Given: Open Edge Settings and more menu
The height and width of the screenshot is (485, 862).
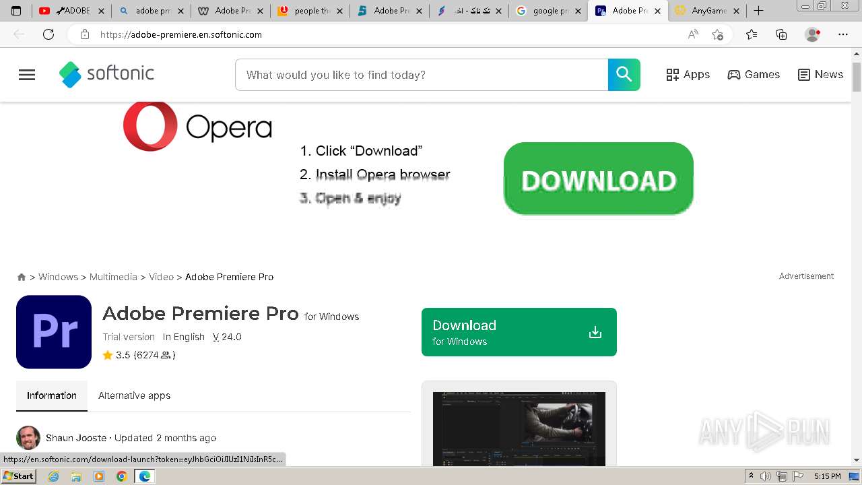Looking at the screenshot, I should [843, 34].
